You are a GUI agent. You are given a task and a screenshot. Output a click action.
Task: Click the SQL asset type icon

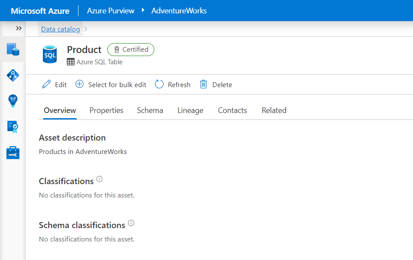point(50,54)
